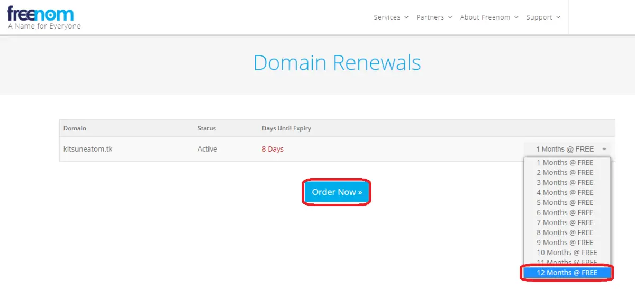This screenshot has height=289, width=635.
Task: Click the Days Until Expiry column header
Action: [286, 128]
